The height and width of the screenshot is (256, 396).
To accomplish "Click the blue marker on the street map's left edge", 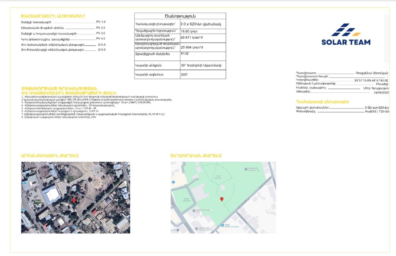I will pos(173,182).
